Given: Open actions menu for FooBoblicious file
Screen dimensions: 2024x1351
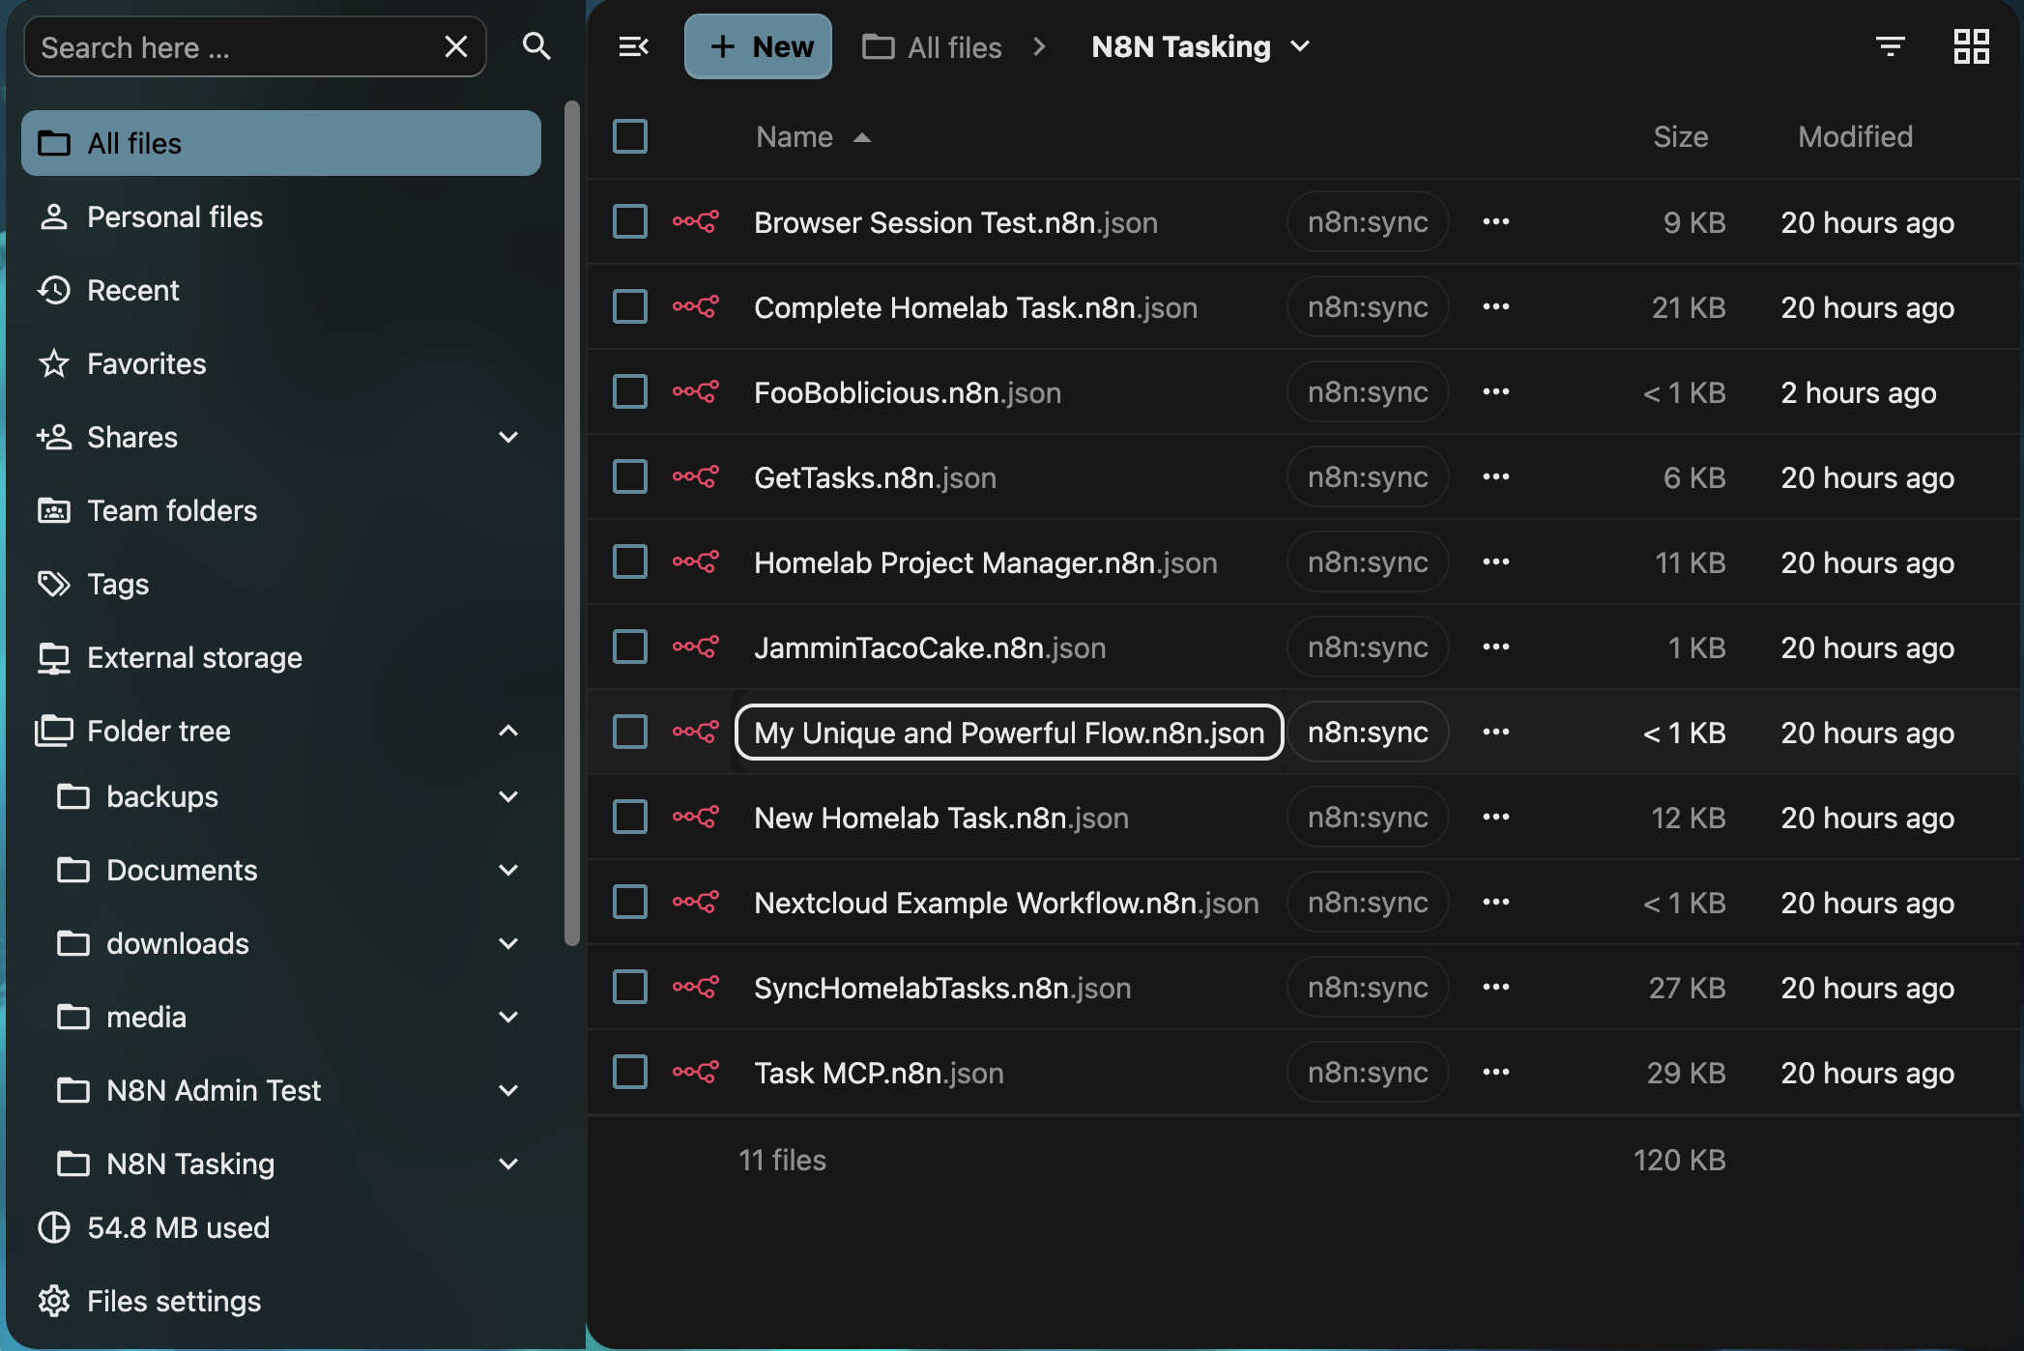Looking at the screenshot, I should pyautogui.click(x=1496, y=392).
